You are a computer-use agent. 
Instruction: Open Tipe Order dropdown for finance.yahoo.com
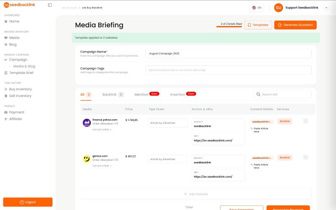click(168, 123)
